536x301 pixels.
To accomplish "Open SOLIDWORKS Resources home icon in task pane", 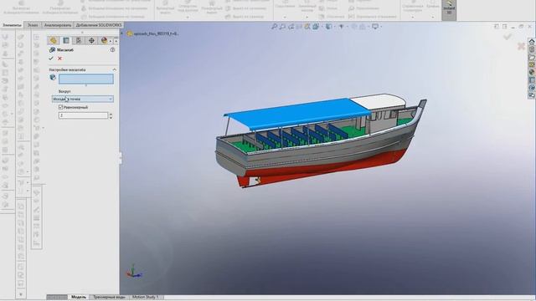I will click(x=532, y=41).
